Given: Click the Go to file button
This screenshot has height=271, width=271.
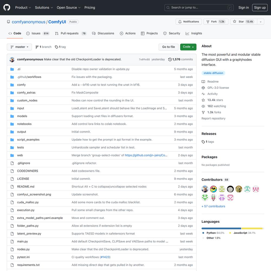Looking at the screenshot, I should (168, 47).
